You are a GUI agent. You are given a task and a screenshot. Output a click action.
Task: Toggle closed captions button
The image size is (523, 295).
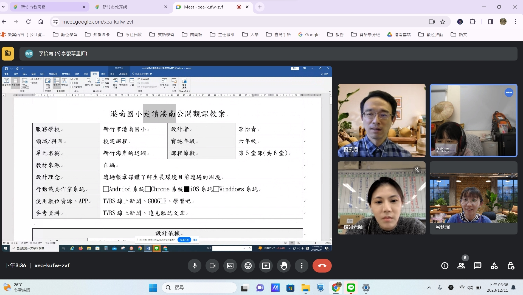[x=230, y=266]
